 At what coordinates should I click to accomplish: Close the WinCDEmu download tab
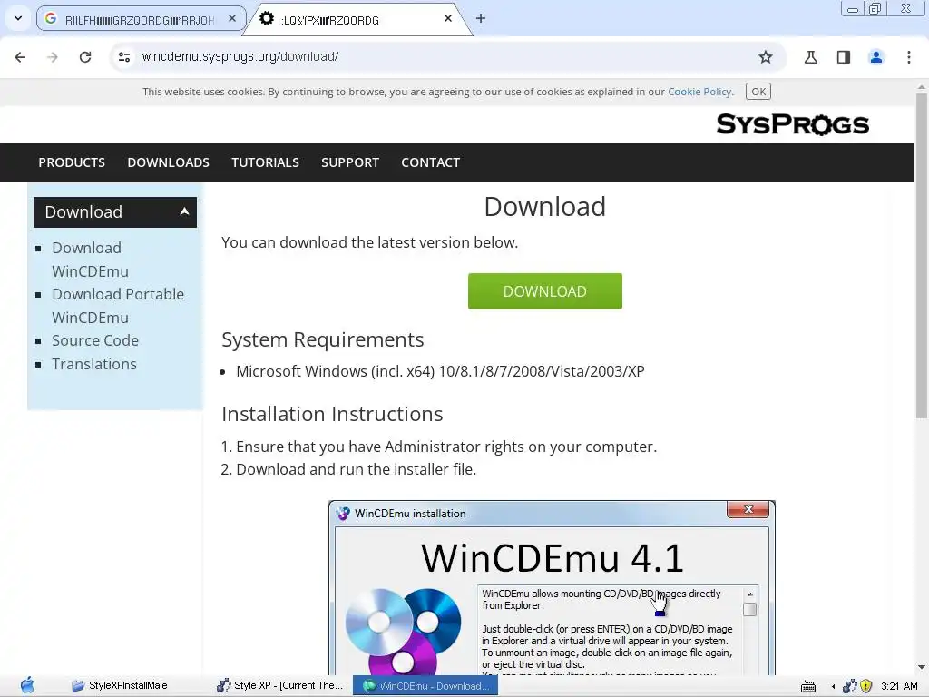click(x=448, y=19)
